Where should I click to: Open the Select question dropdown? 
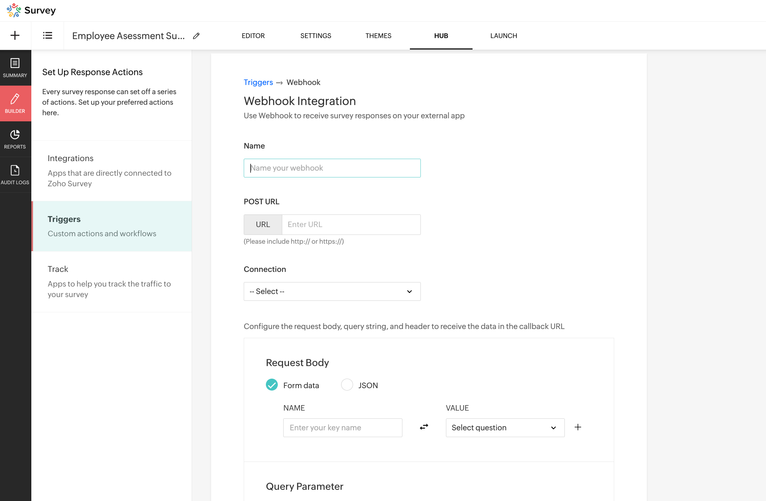(505, 428)
